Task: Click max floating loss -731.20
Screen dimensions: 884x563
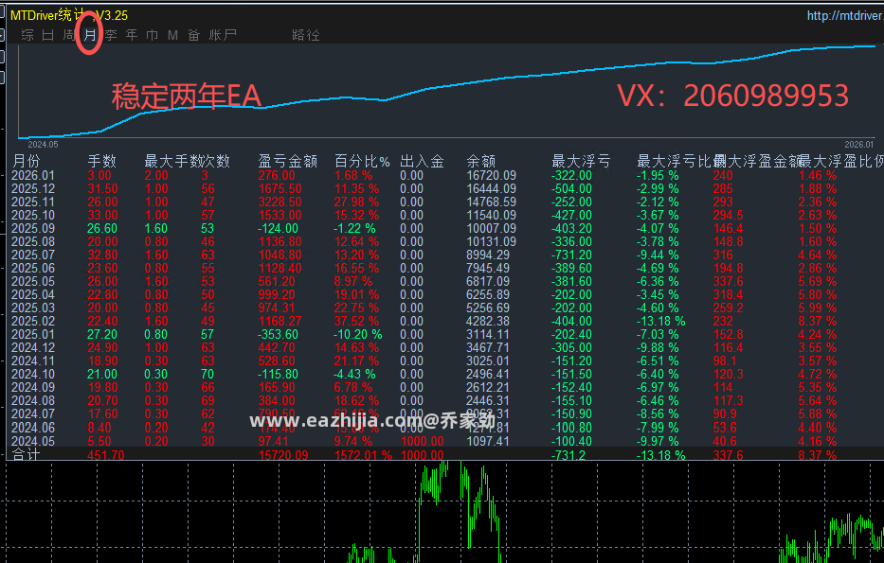Action: [571, 255]
